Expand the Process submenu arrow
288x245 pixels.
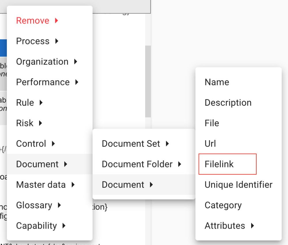56,41
